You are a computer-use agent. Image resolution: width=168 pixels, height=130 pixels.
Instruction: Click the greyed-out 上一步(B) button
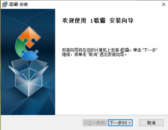[95, 123]
